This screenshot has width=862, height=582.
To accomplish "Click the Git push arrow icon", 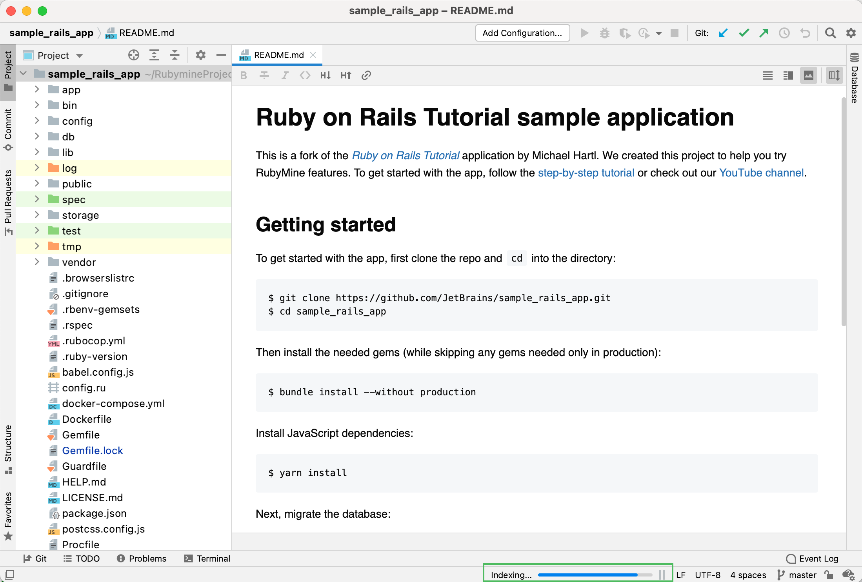I will [x=764, y=33].
